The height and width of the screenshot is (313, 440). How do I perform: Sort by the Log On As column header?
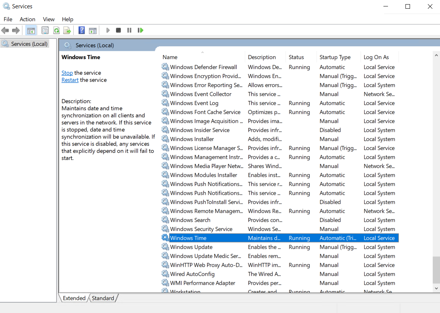380,57
